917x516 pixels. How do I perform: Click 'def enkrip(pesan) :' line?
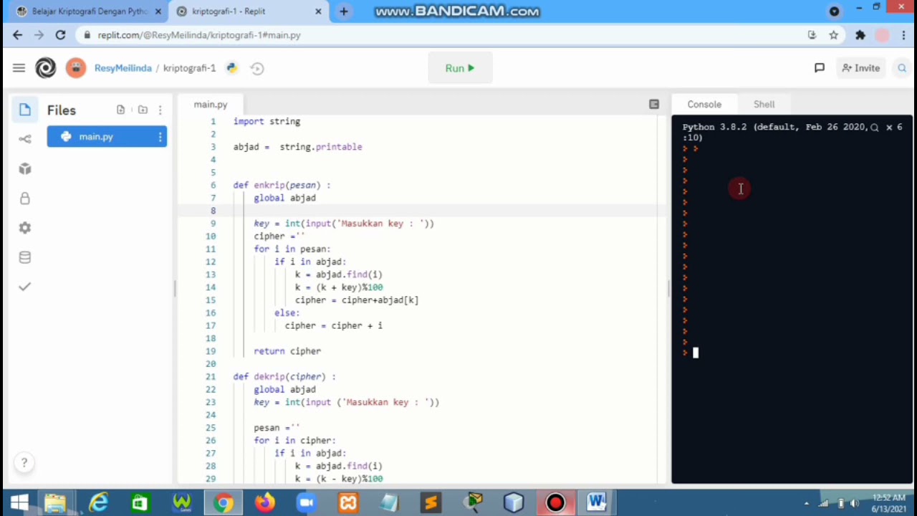coord(282,185)
